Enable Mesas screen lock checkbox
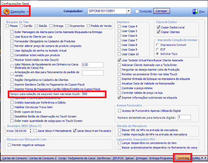 7,26
